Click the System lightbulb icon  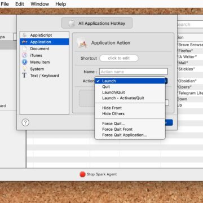tap(25, 69)
